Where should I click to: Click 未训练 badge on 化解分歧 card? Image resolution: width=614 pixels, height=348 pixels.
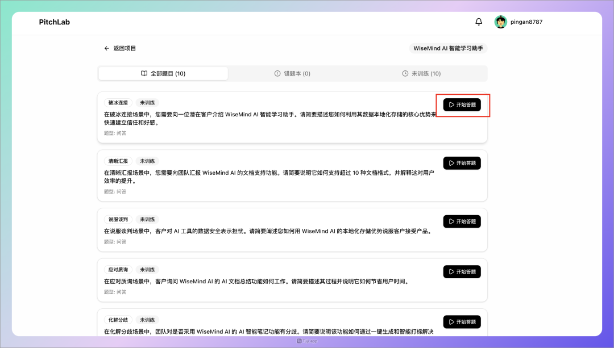click(x=147, y=320)
